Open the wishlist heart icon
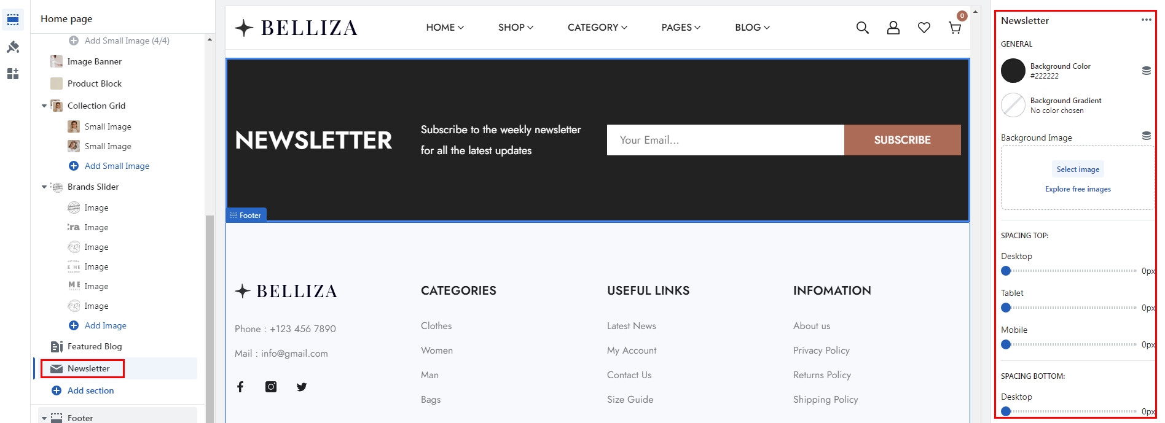1165x423 pixels. click(924, 28)
